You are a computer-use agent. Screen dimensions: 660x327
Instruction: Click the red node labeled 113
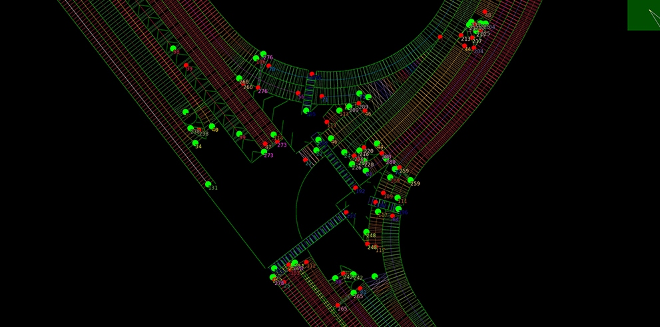tap(326, 122)
